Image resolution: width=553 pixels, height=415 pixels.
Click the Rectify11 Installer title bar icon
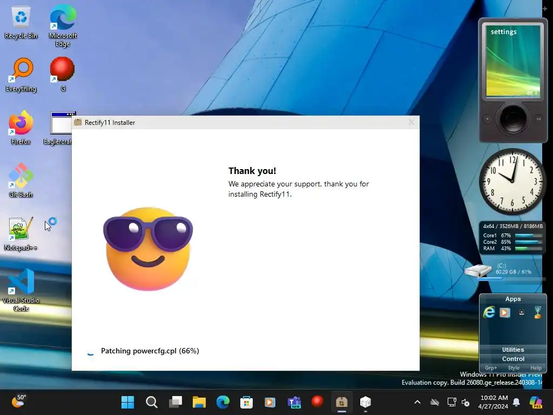pos(78,123)
